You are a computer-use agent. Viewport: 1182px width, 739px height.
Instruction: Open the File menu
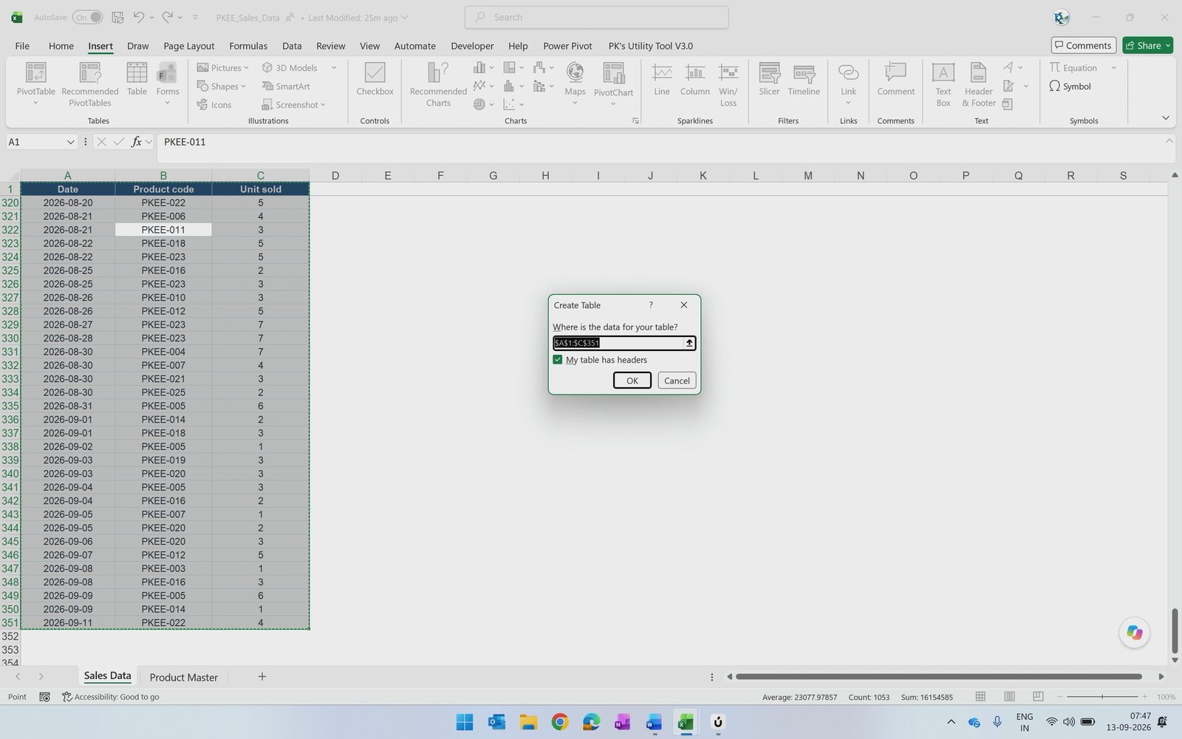(22, 46)
